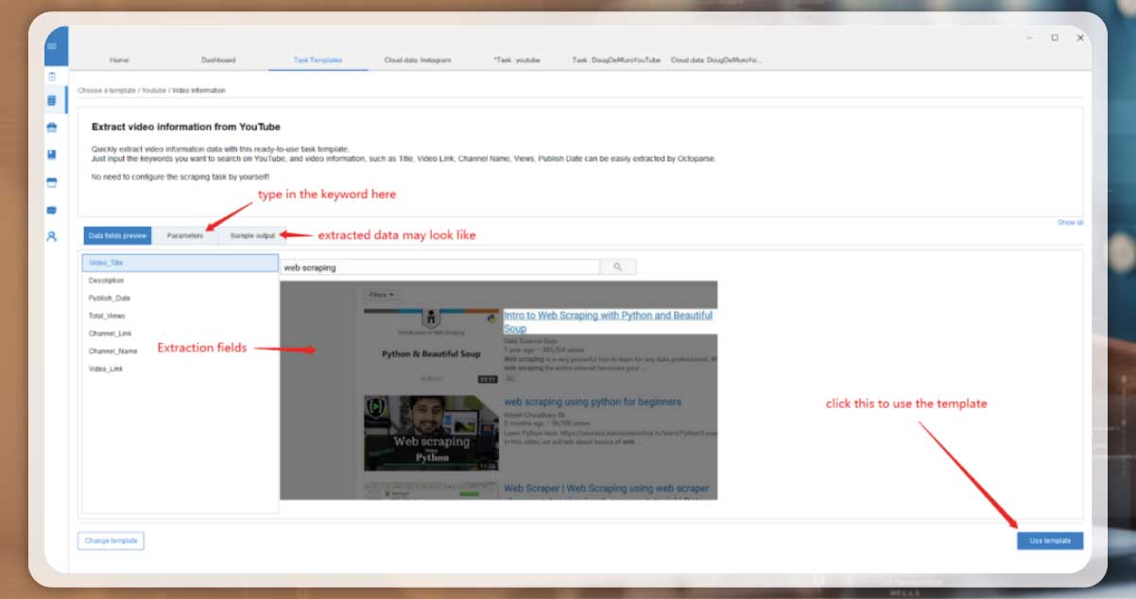Select the Task Templates tab
This screenshot has width=1136, height=599.
[318, 60]
